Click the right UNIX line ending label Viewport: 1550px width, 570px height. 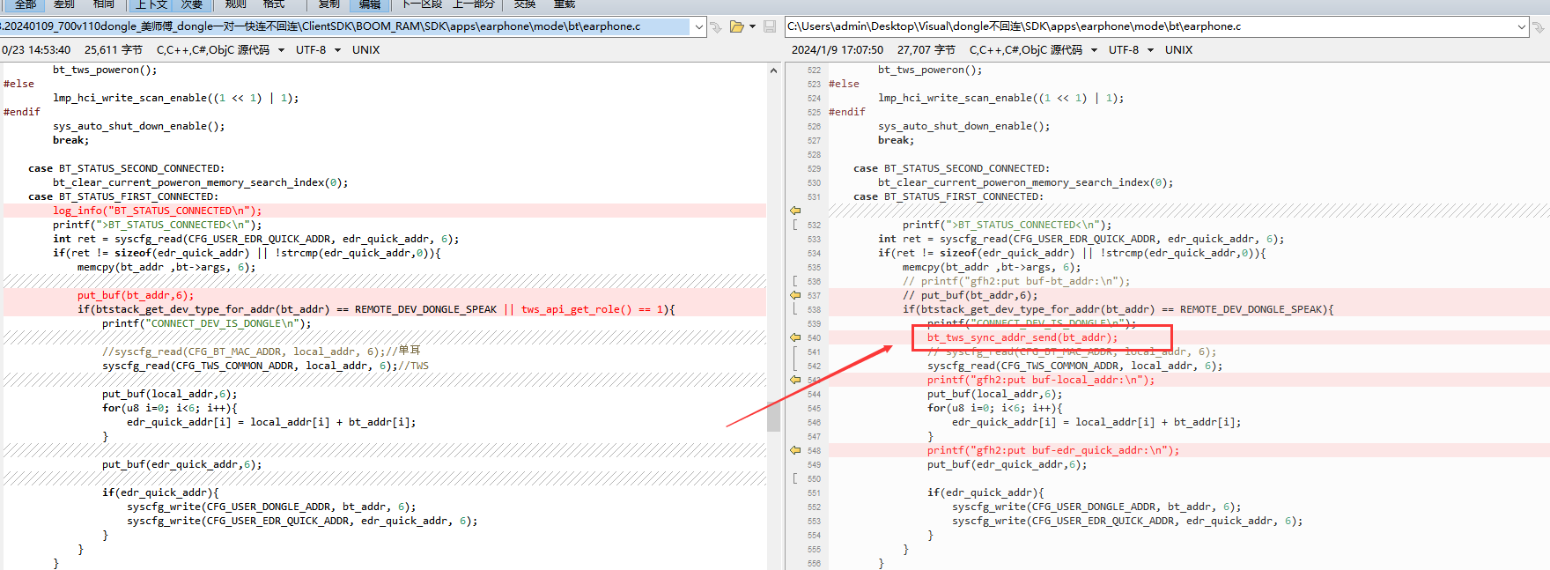(x=1178, y=50)
